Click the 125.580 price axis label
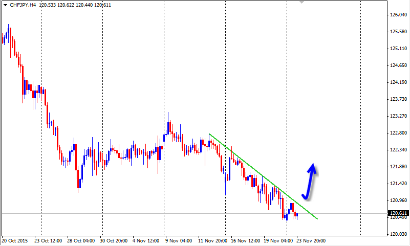410x246 pixels. (398, 32)
